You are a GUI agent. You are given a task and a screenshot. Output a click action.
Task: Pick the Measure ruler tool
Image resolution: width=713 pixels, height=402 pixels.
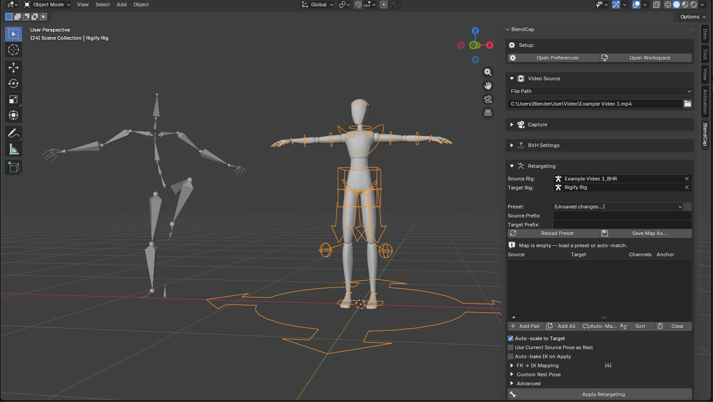point(14,149)
